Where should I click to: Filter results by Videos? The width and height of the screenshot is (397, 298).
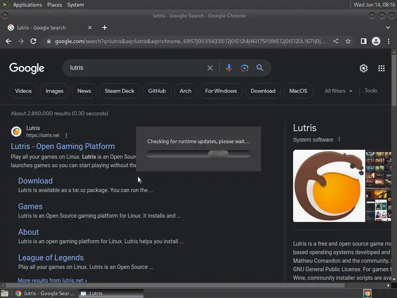(x=23, y=91)
